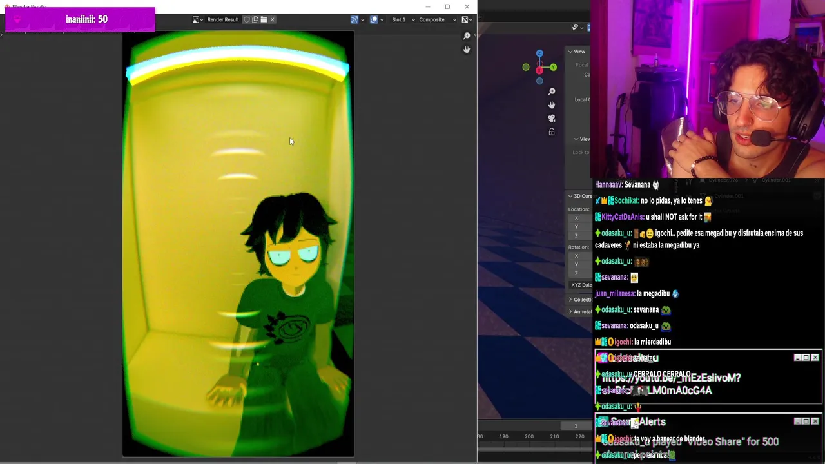This screenshot has width=825, height=464.
Task: Click the new image duplicate icon
Action: click(x=255, y=20)
